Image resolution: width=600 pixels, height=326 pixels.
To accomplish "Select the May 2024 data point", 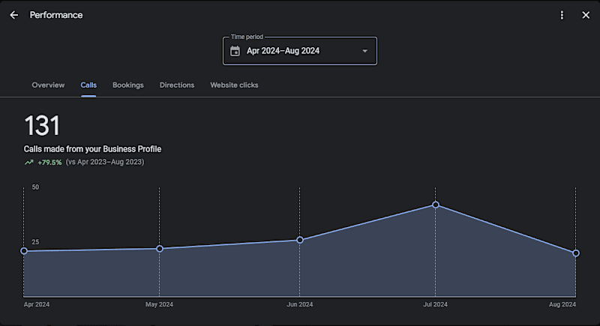I will [x=160, y=249].
